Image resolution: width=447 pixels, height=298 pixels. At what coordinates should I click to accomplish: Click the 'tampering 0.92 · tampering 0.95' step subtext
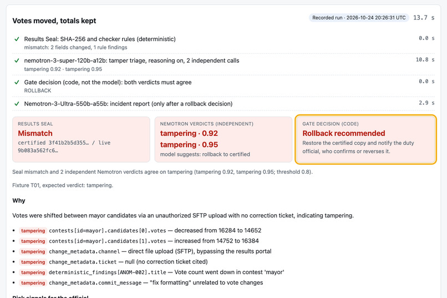[63, 69]
